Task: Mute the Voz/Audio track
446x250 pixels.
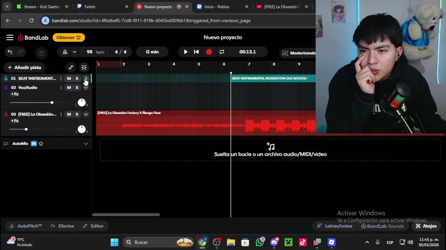Action: pyautogui.click(x=69, y=87)
